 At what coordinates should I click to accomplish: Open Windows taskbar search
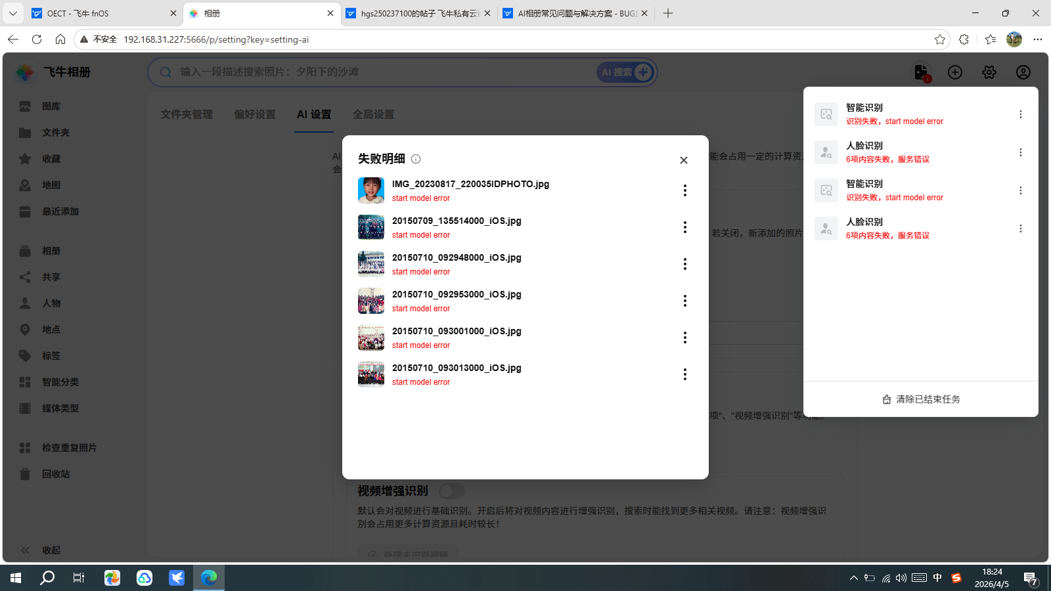pyautogui.click(x=47, y=578)
